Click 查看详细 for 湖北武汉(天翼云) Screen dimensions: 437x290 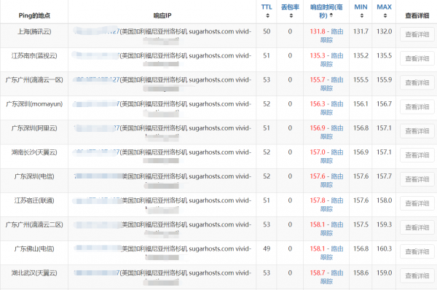pyautogui.click(x=417, y=275)
